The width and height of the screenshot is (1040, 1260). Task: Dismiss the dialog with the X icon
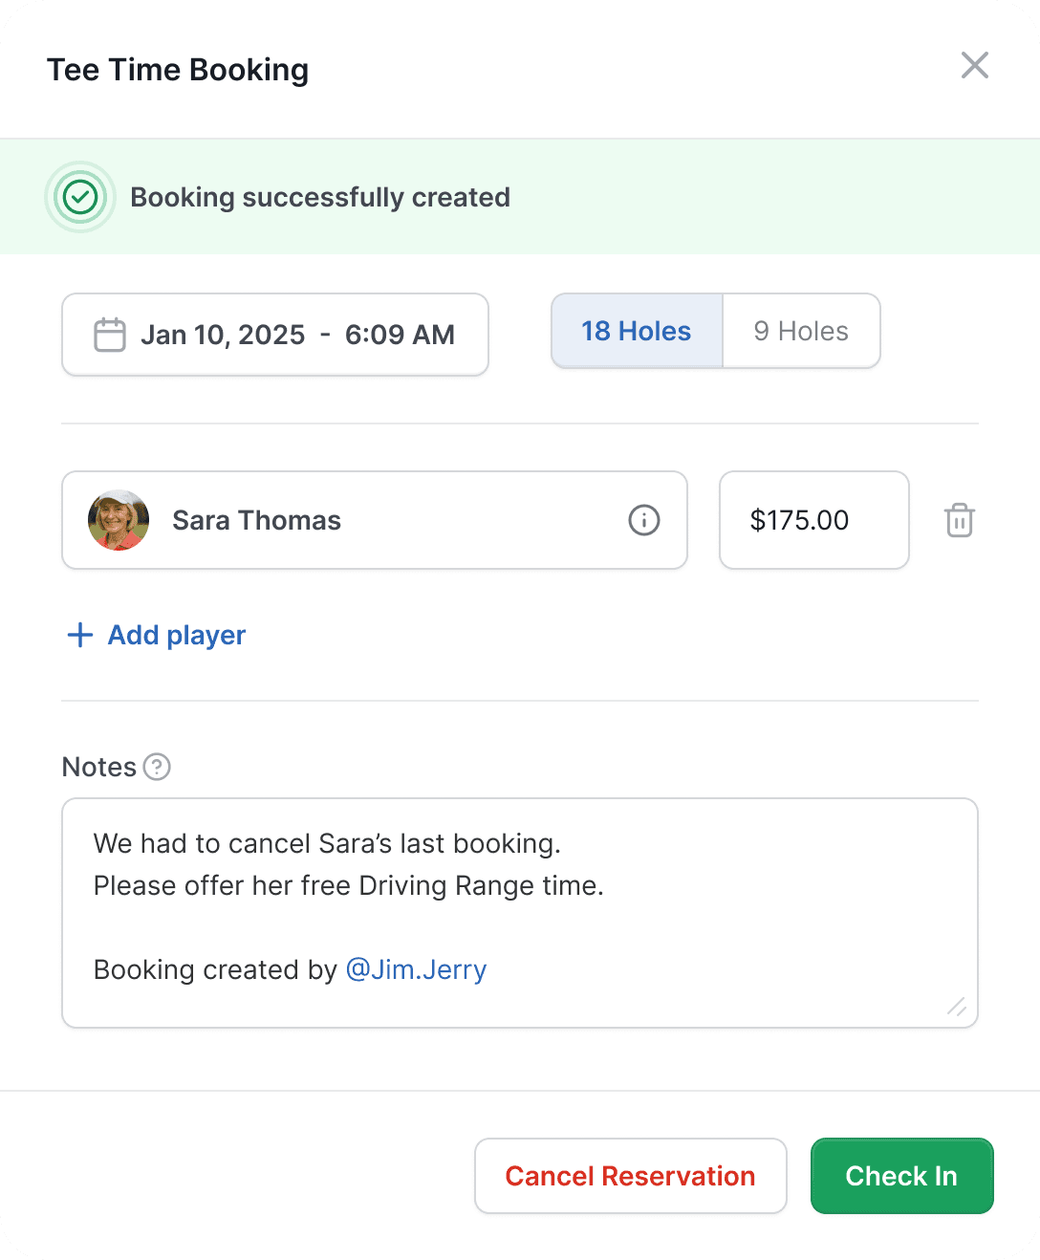pos(974,65)
